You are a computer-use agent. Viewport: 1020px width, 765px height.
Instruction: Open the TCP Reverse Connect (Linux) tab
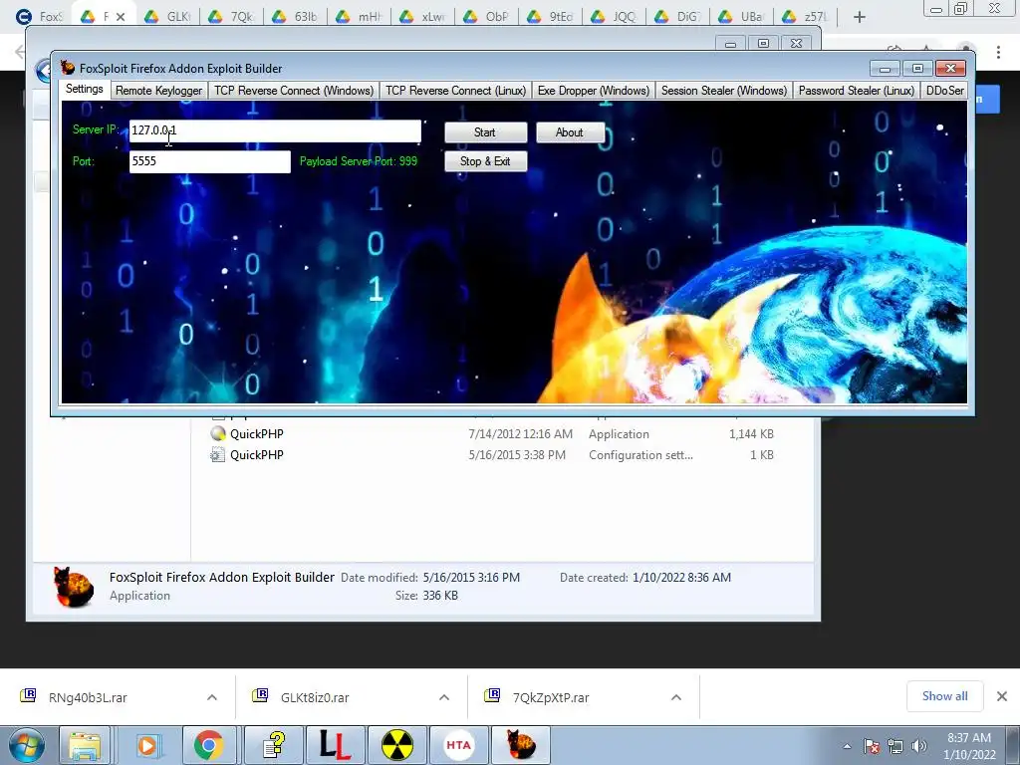tap(455, 91)
